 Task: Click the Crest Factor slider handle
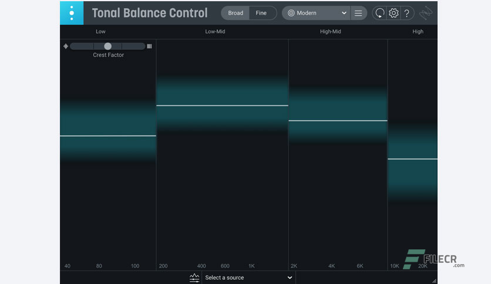pyautogui.click(x=107, y=46)
